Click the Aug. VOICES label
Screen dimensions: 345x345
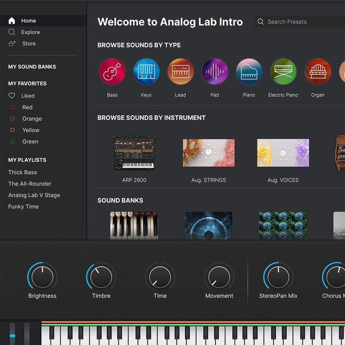(283, 180)
